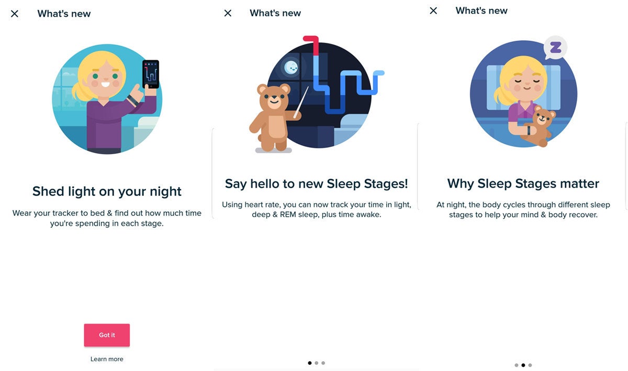Tap the 'Why Sleep Stages matter' heading
This screenshot has height=371, width=628.
(x=523, y=184)
